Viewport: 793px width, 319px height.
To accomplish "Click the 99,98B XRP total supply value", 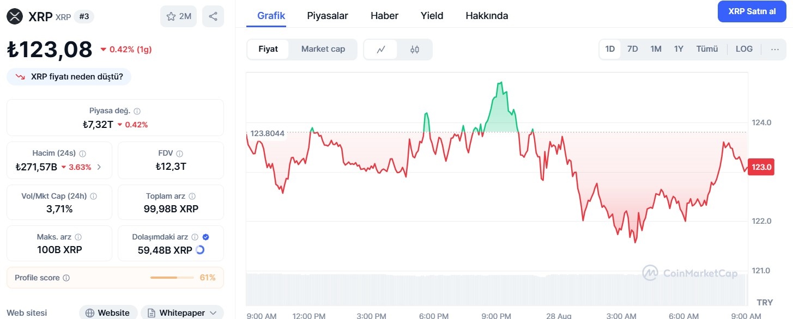I will point(171,209).
